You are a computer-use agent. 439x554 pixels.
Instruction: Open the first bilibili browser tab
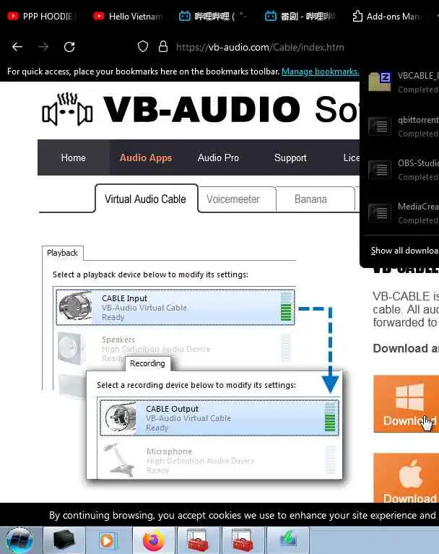coord(213,17)
